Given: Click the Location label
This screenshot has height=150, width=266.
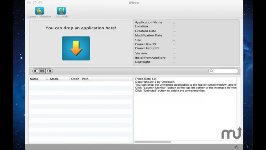Looking at the screenshot, I should pyautogui.click(x=142, y=26).
